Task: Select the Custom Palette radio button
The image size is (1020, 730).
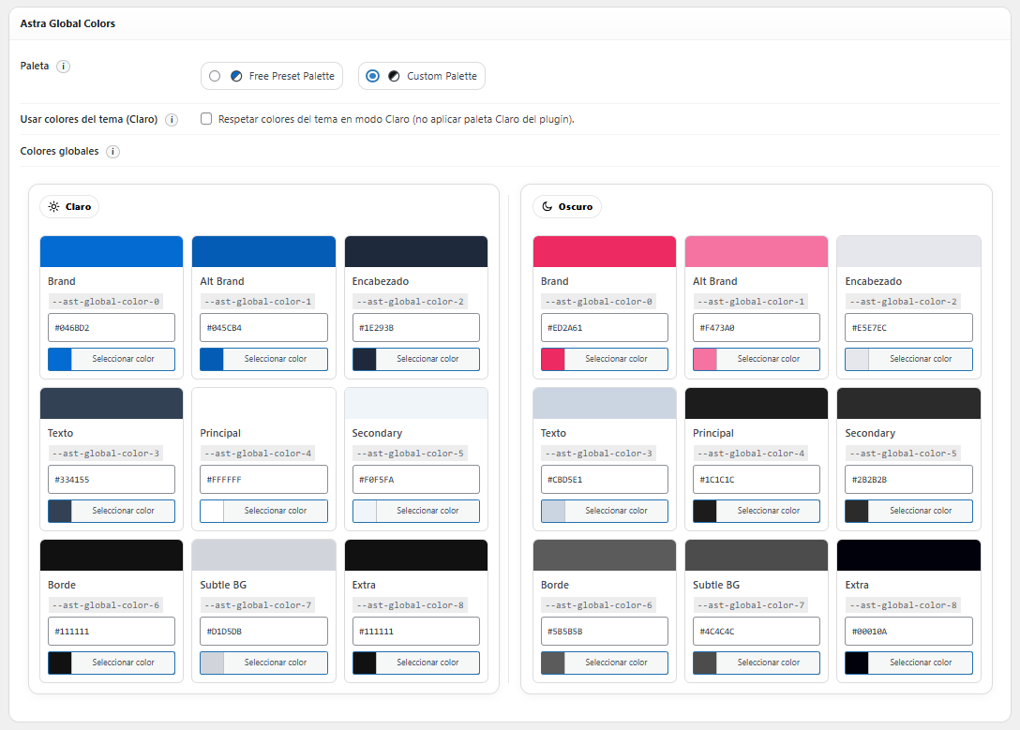Action: pos(373,76)
